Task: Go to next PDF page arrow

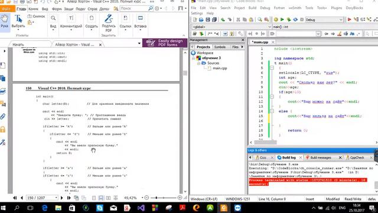Action: point(61,198)
